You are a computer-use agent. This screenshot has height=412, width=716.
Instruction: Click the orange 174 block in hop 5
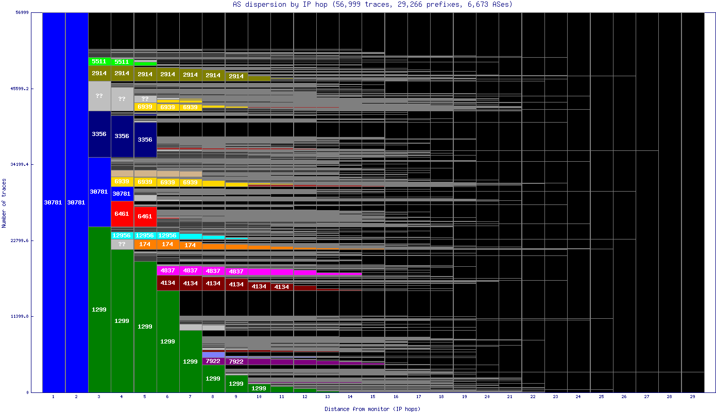pos(145,244)
